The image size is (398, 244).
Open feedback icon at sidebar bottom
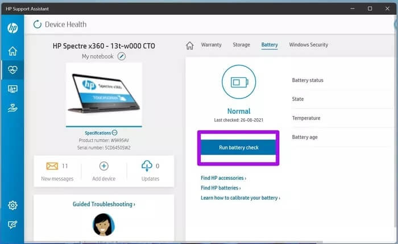[13, 225]
